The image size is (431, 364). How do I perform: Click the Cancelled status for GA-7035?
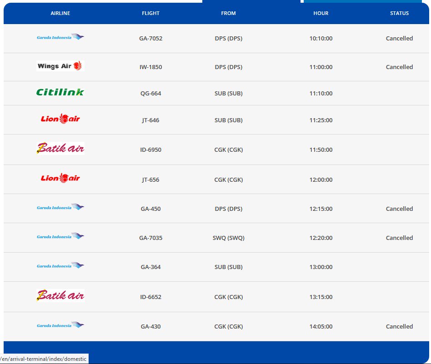click(399, 238)
